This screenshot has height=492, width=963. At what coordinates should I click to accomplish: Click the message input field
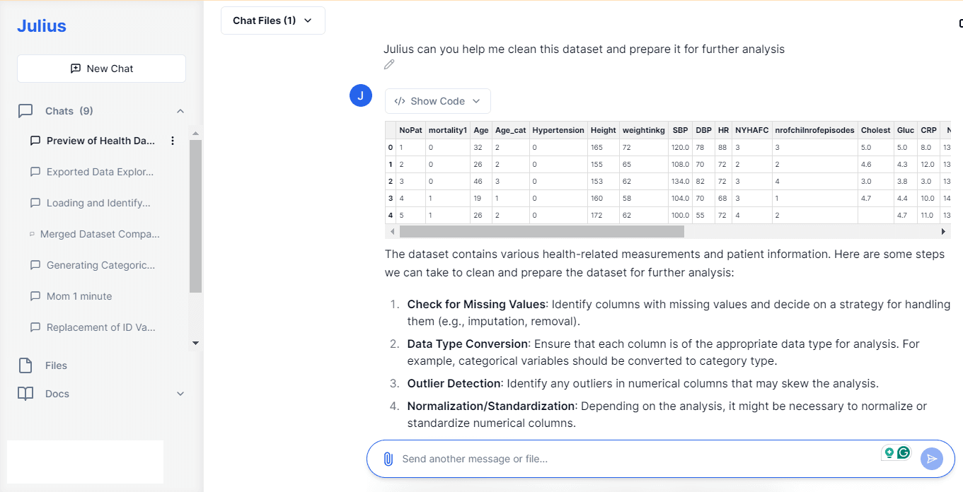[x=637, y=459]
